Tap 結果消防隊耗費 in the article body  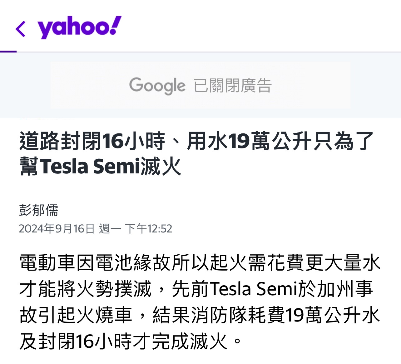(x=219, y=315)
